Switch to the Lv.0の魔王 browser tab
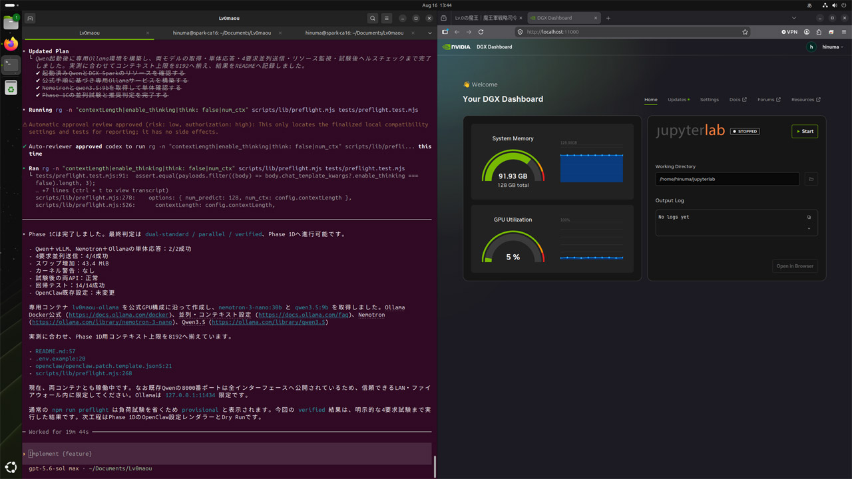The image size is (852, 479). click(x=489, y=18)
